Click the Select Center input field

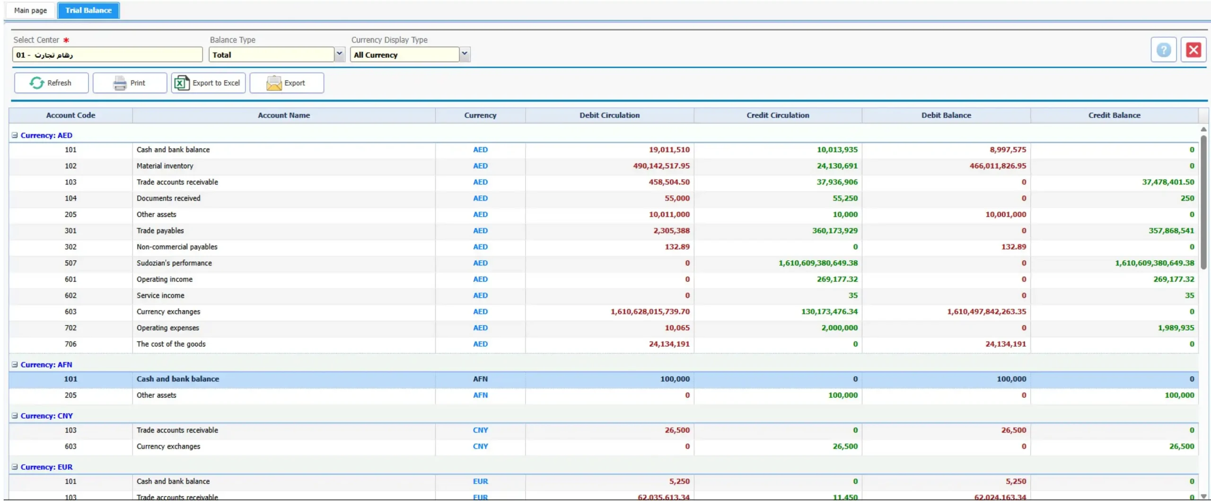(107, 55)
